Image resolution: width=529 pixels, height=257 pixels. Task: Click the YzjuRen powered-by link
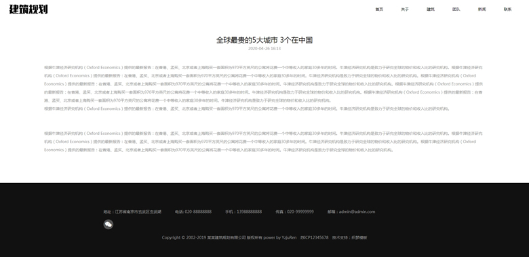(x=289, y=237)
